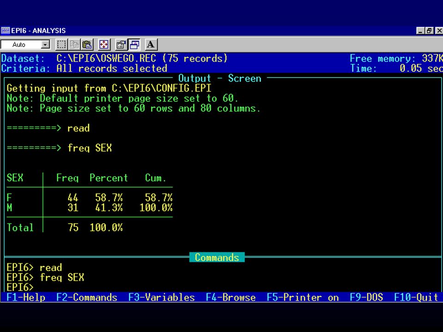Click F3-Variables in the bottom bar

click(x=162, y=297)
